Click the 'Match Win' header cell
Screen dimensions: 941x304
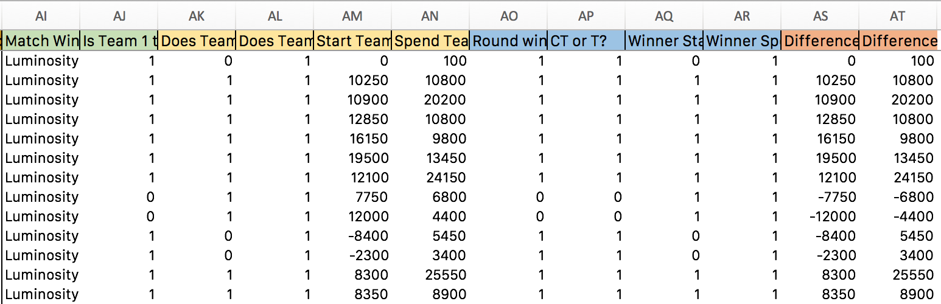click(x=41, y=41)
